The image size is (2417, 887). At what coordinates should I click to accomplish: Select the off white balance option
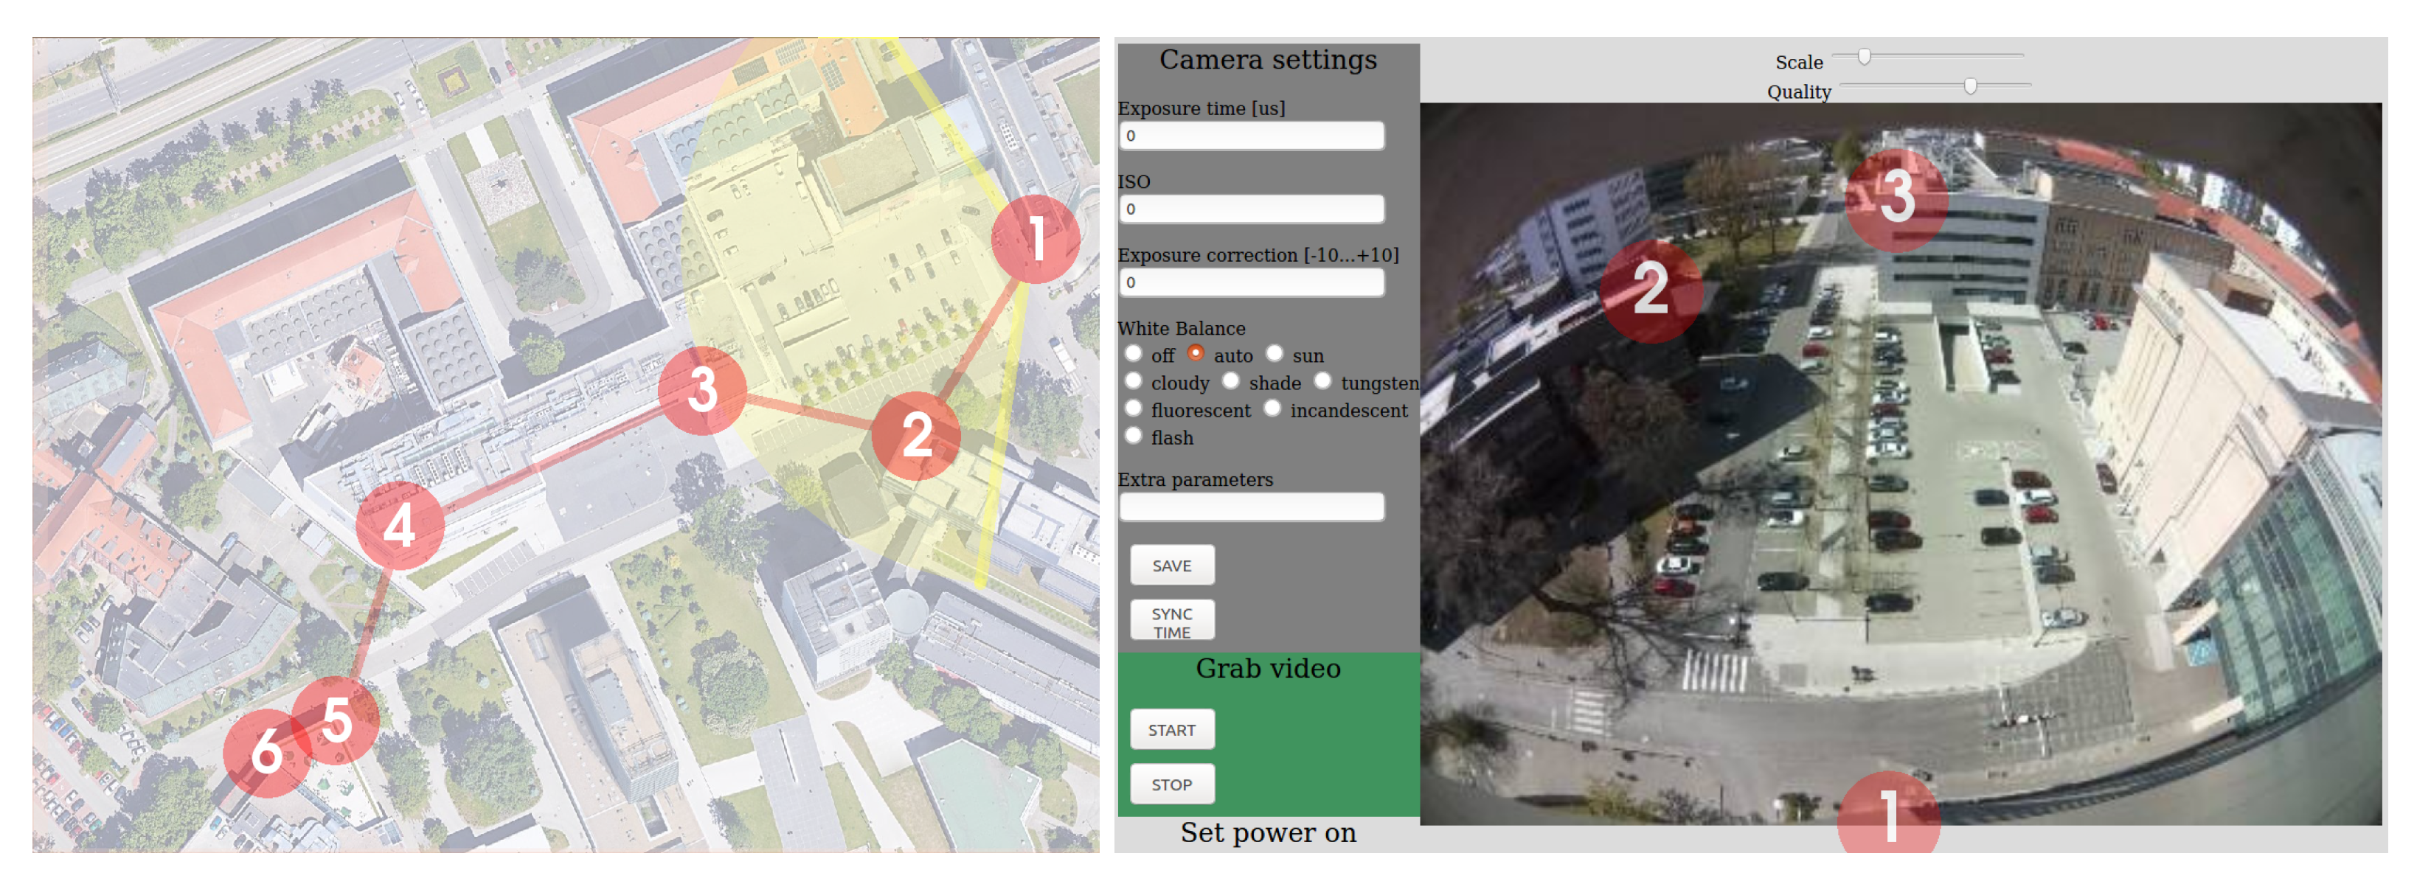click(x=1134, y=355)
